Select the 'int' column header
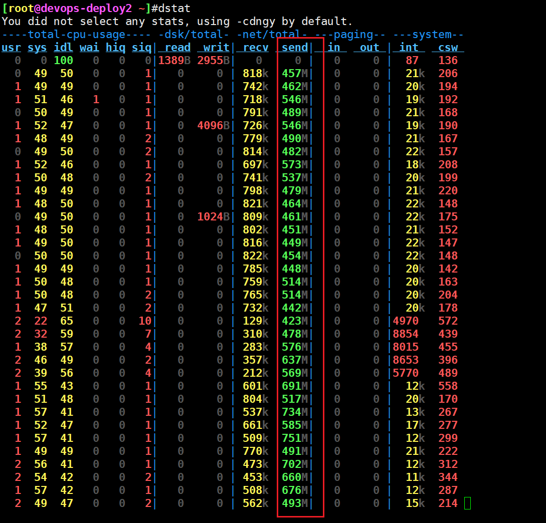Screen dimensions: 546x523 pyautogui.click(x=409, y=47)
